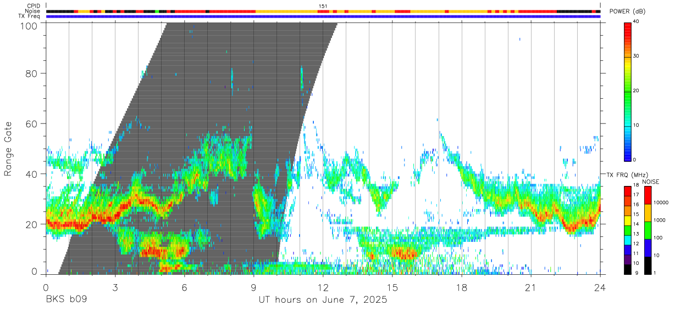
Task: Click the '20' tick on POWER scale
Action: click(x=636, y=91)
